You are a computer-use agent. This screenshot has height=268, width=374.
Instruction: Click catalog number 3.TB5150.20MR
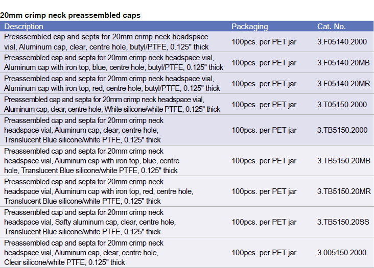343,191
